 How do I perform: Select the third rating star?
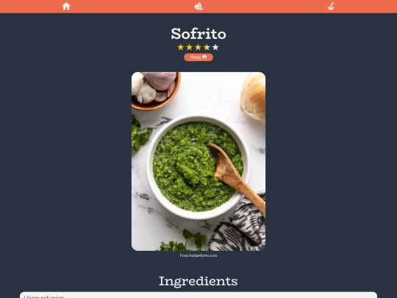pyautogui.click(x=198, y=47)
